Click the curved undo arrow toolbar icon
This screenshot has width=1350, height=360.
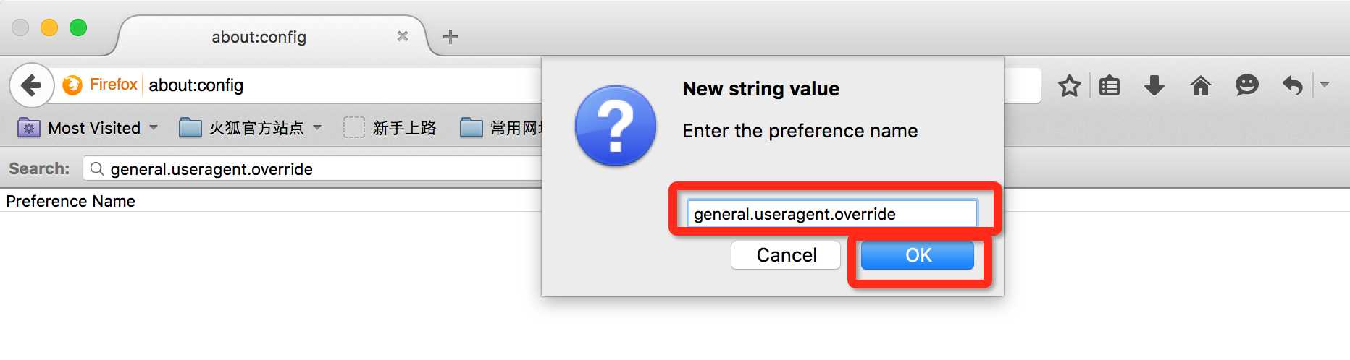click(x=1292, y=86)
